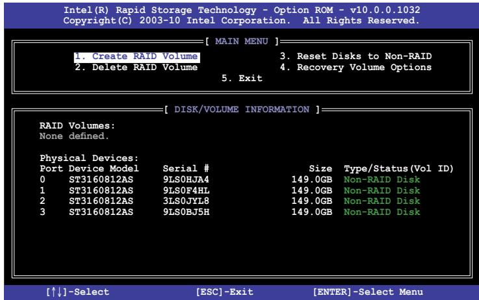Click Non-RAID Disk status for 9LS0HJA4
Screen dimensions: 479x300
(382, 179)
